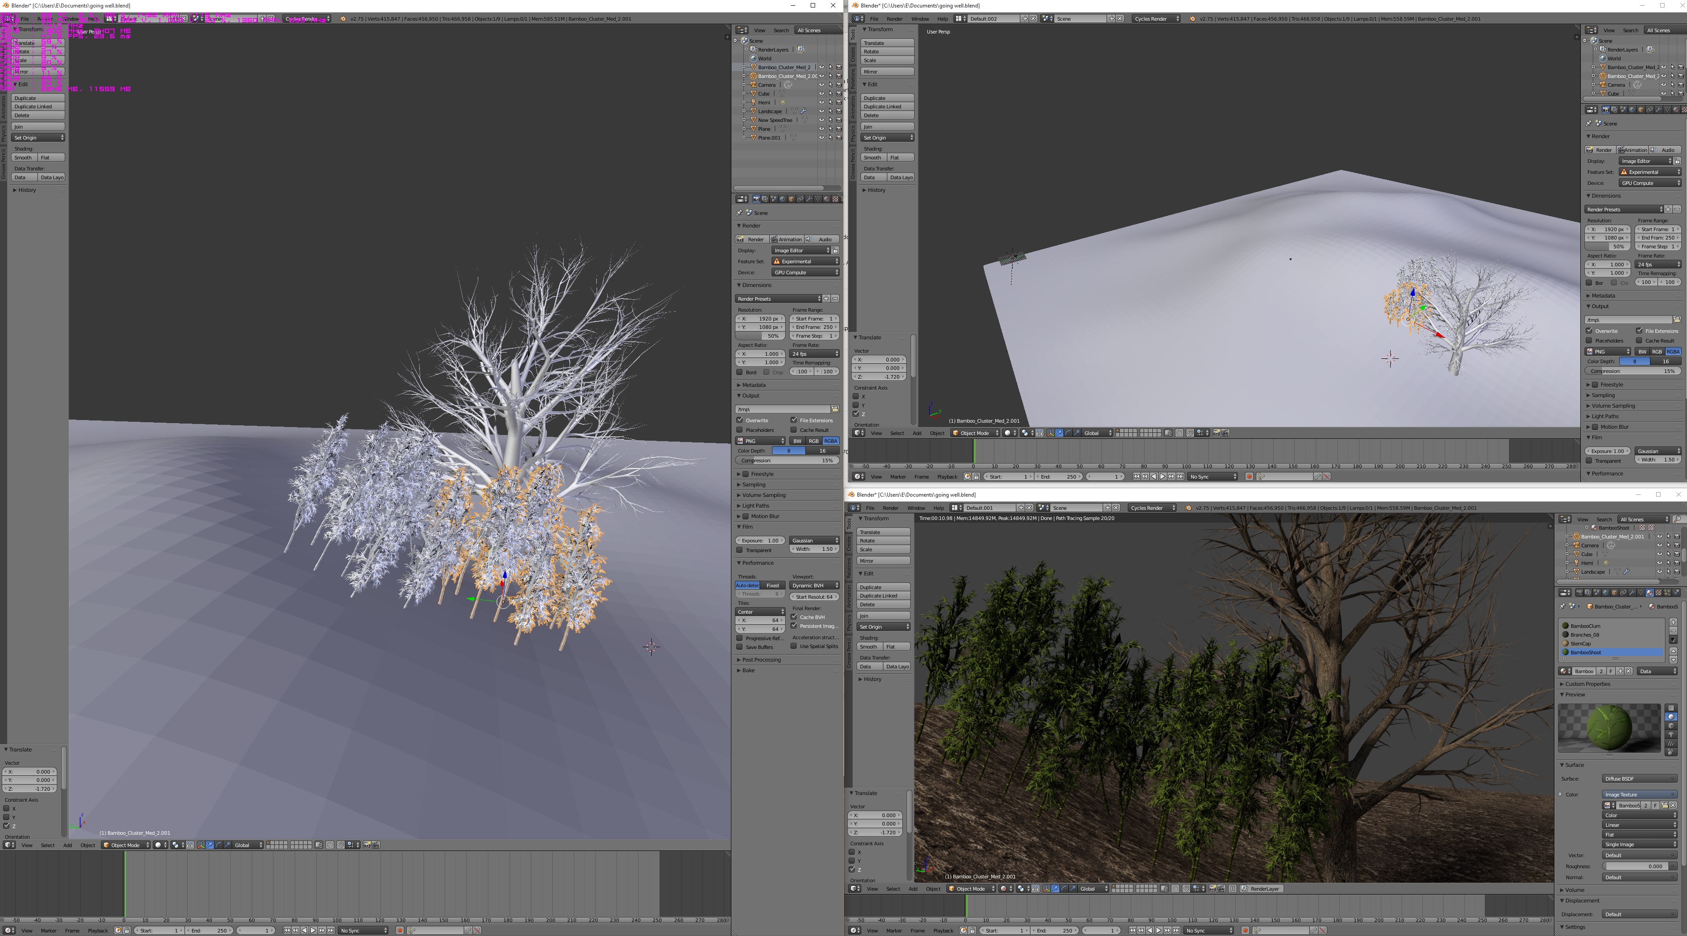This screenshot has width=1687, height=936.
Task: Move the material slot up
Action: tap(1673, 651)
